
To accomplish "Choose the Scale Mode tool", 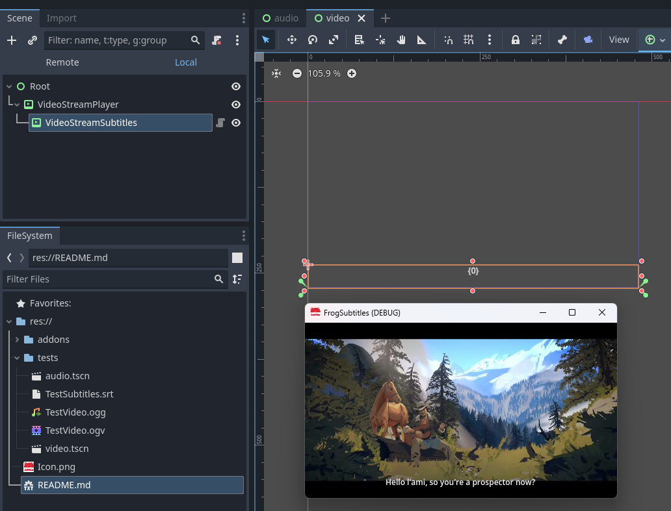I will [x=334, y=40].
